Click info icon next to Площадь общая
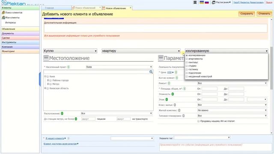The width and height of the screenshot is (274, 154). 185,89
